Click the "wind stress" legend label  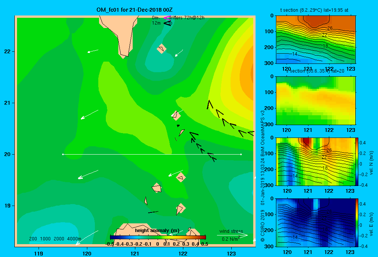[x=231, y=231]
